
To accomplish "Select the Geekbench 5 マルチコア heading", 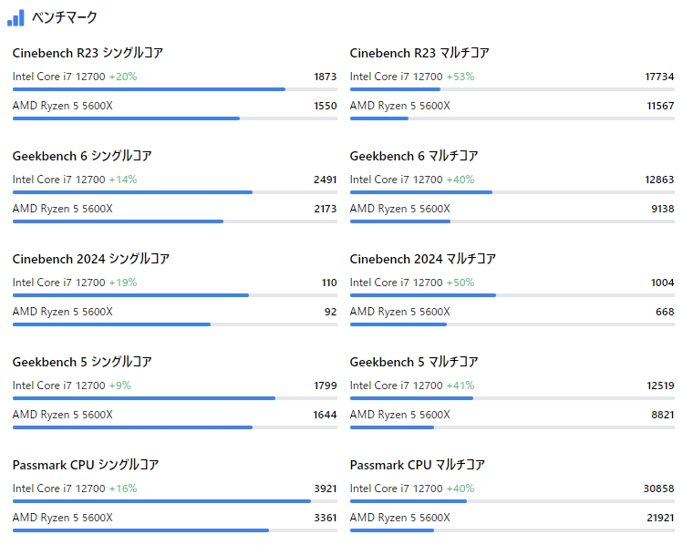I will click(414, 362).
